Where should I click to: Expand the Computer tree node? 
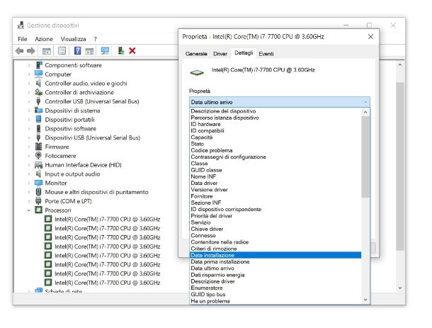[29, 74]
